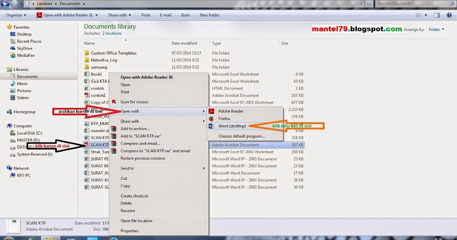Click the Burn toolbar button
This screenshot has width=457, height=240.
click(x=185, y=15)
